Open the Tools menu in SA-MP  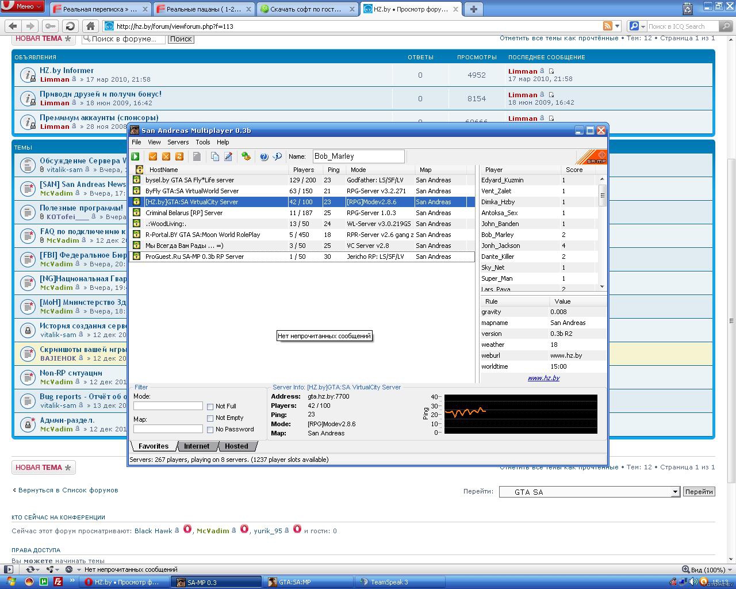[202, 142]
